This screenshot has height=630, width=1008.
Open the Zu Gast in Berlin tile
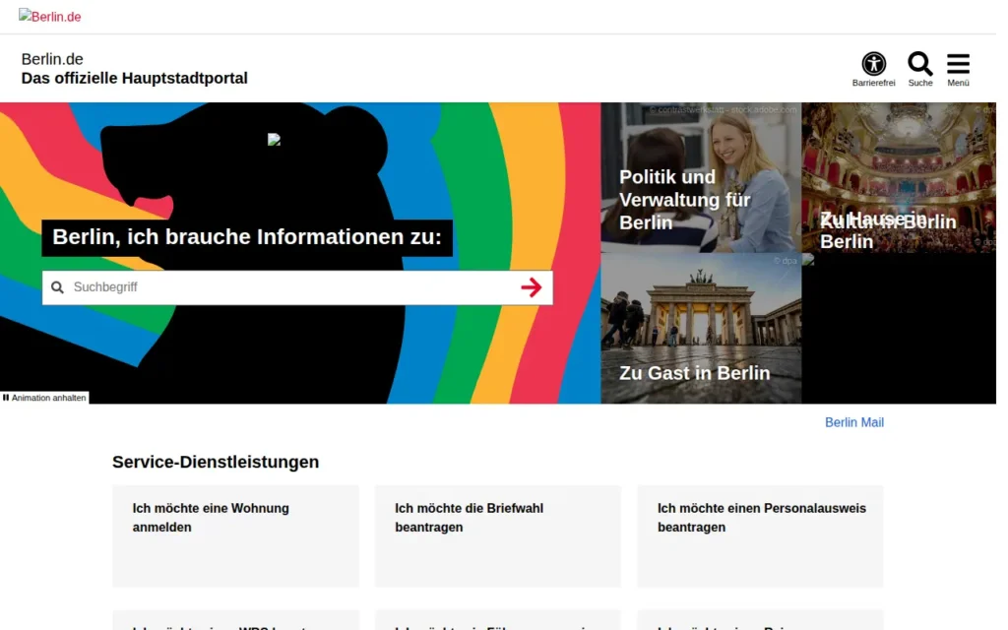tap(701, 328)
